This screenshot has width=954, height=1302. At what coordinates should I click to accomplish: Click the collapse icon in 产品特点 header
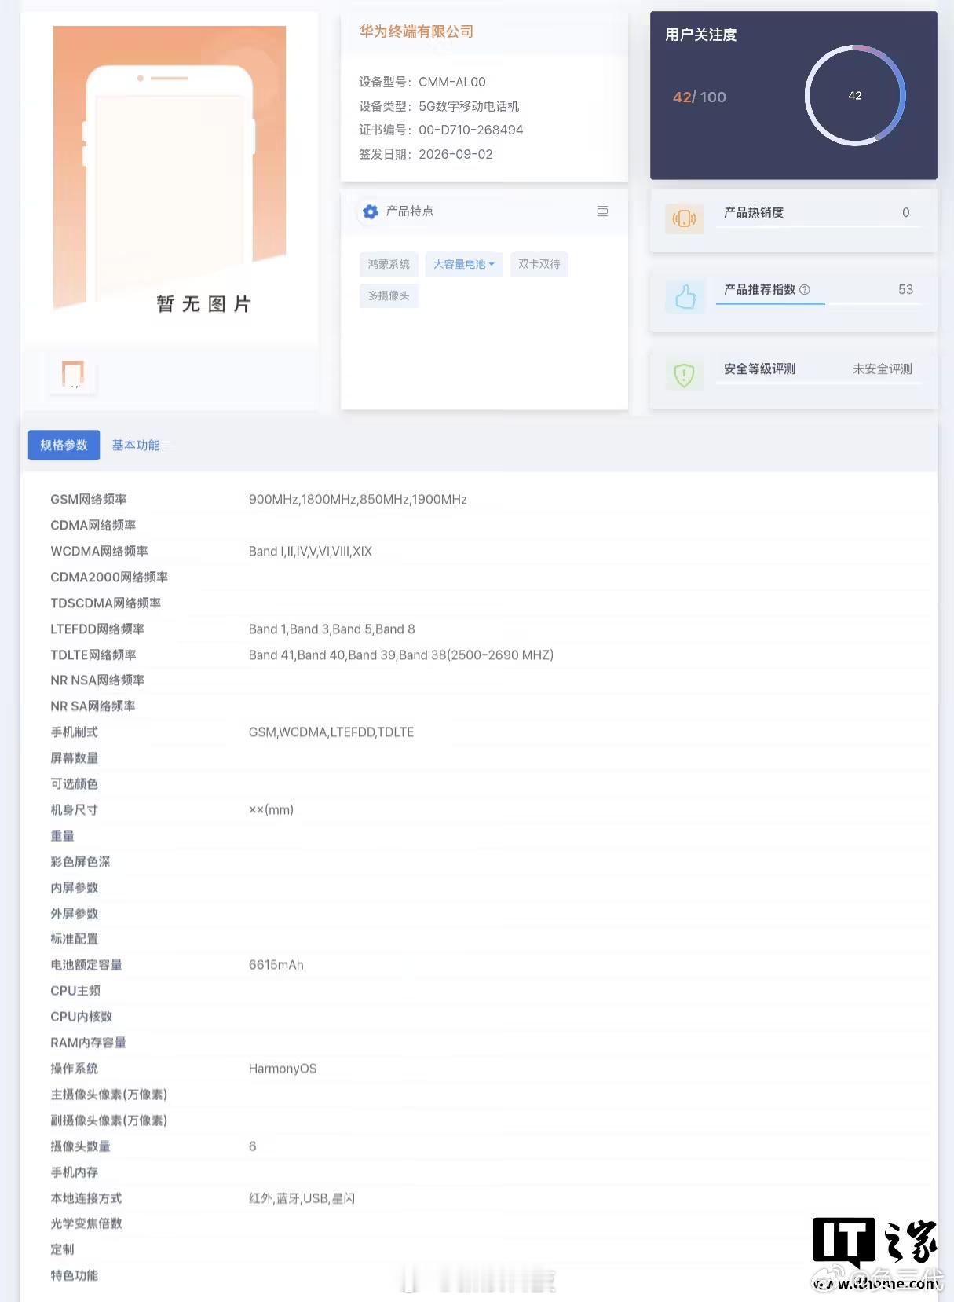coord(602,211)
